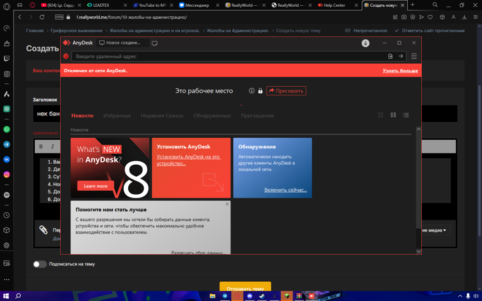This screenshot has height=301, width=482.
Task: Click red disconnected status icon in AnyDesk
Action: coord(66,56)
